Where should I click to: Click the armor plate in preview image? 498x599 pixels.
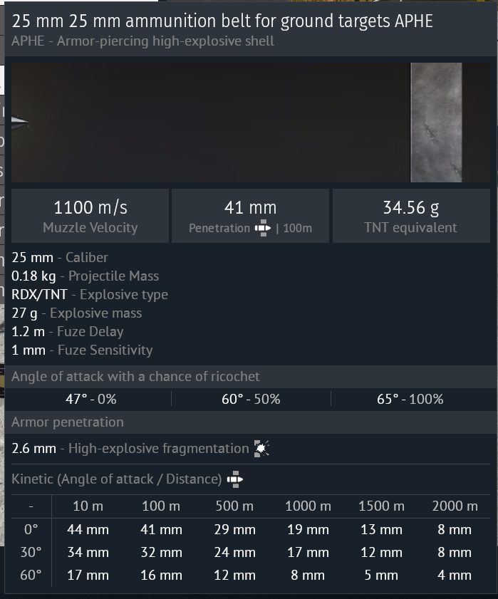(x=436, y=123)
